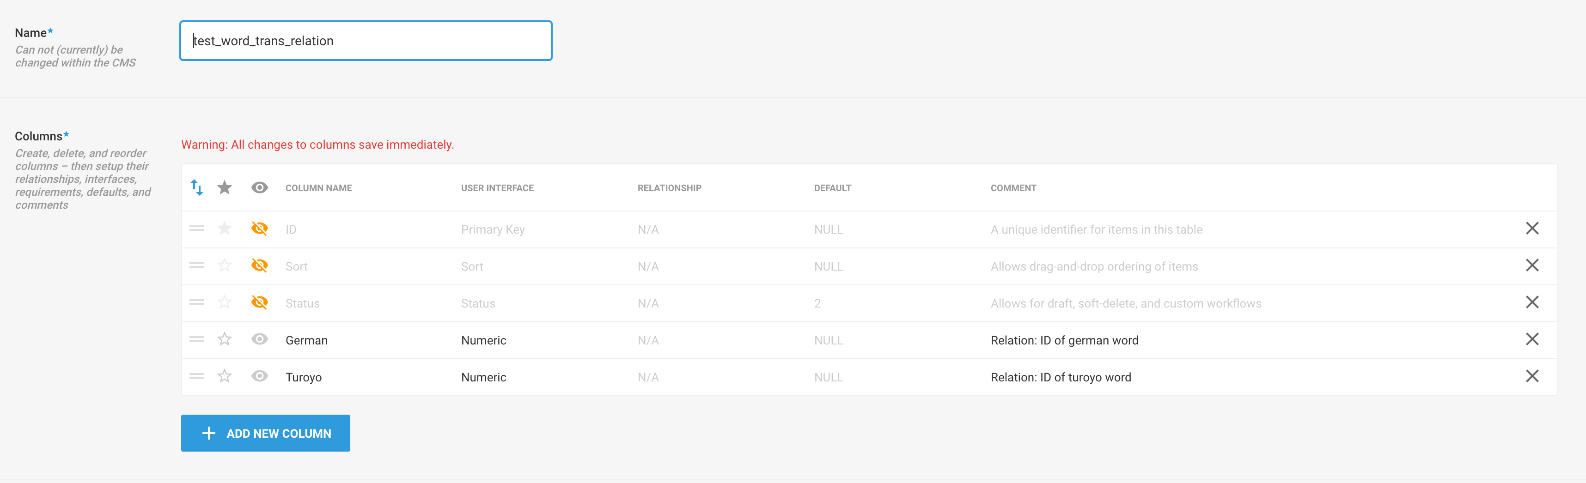Click the DEFAULT header
The width and height of the screenshot is (1586, 483).
(832, 188)
